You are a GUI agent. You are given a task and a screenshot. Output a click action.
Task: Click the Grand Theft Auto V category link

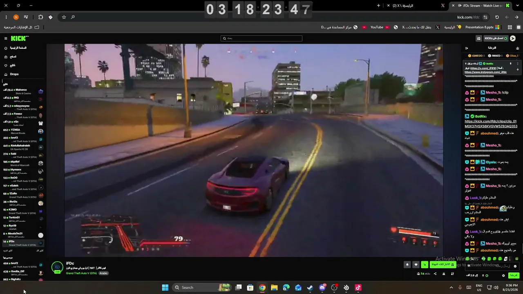tap(81, 273)
